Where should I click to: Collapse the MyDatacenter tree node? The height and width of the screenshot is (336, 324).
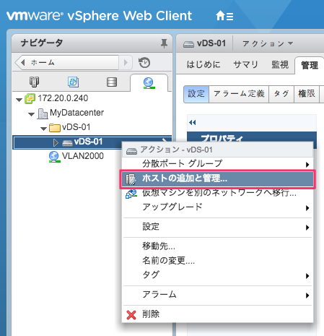(x=31, y=114)
